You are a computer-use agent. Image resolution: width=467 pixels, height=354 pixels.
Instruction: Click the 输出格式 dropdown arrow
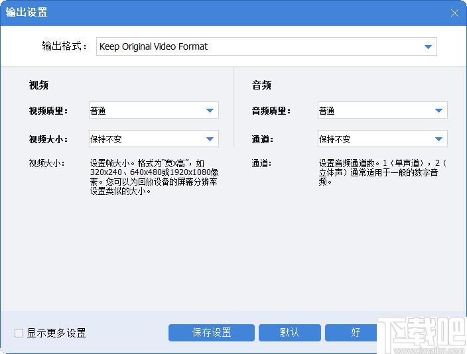point(428,47)
